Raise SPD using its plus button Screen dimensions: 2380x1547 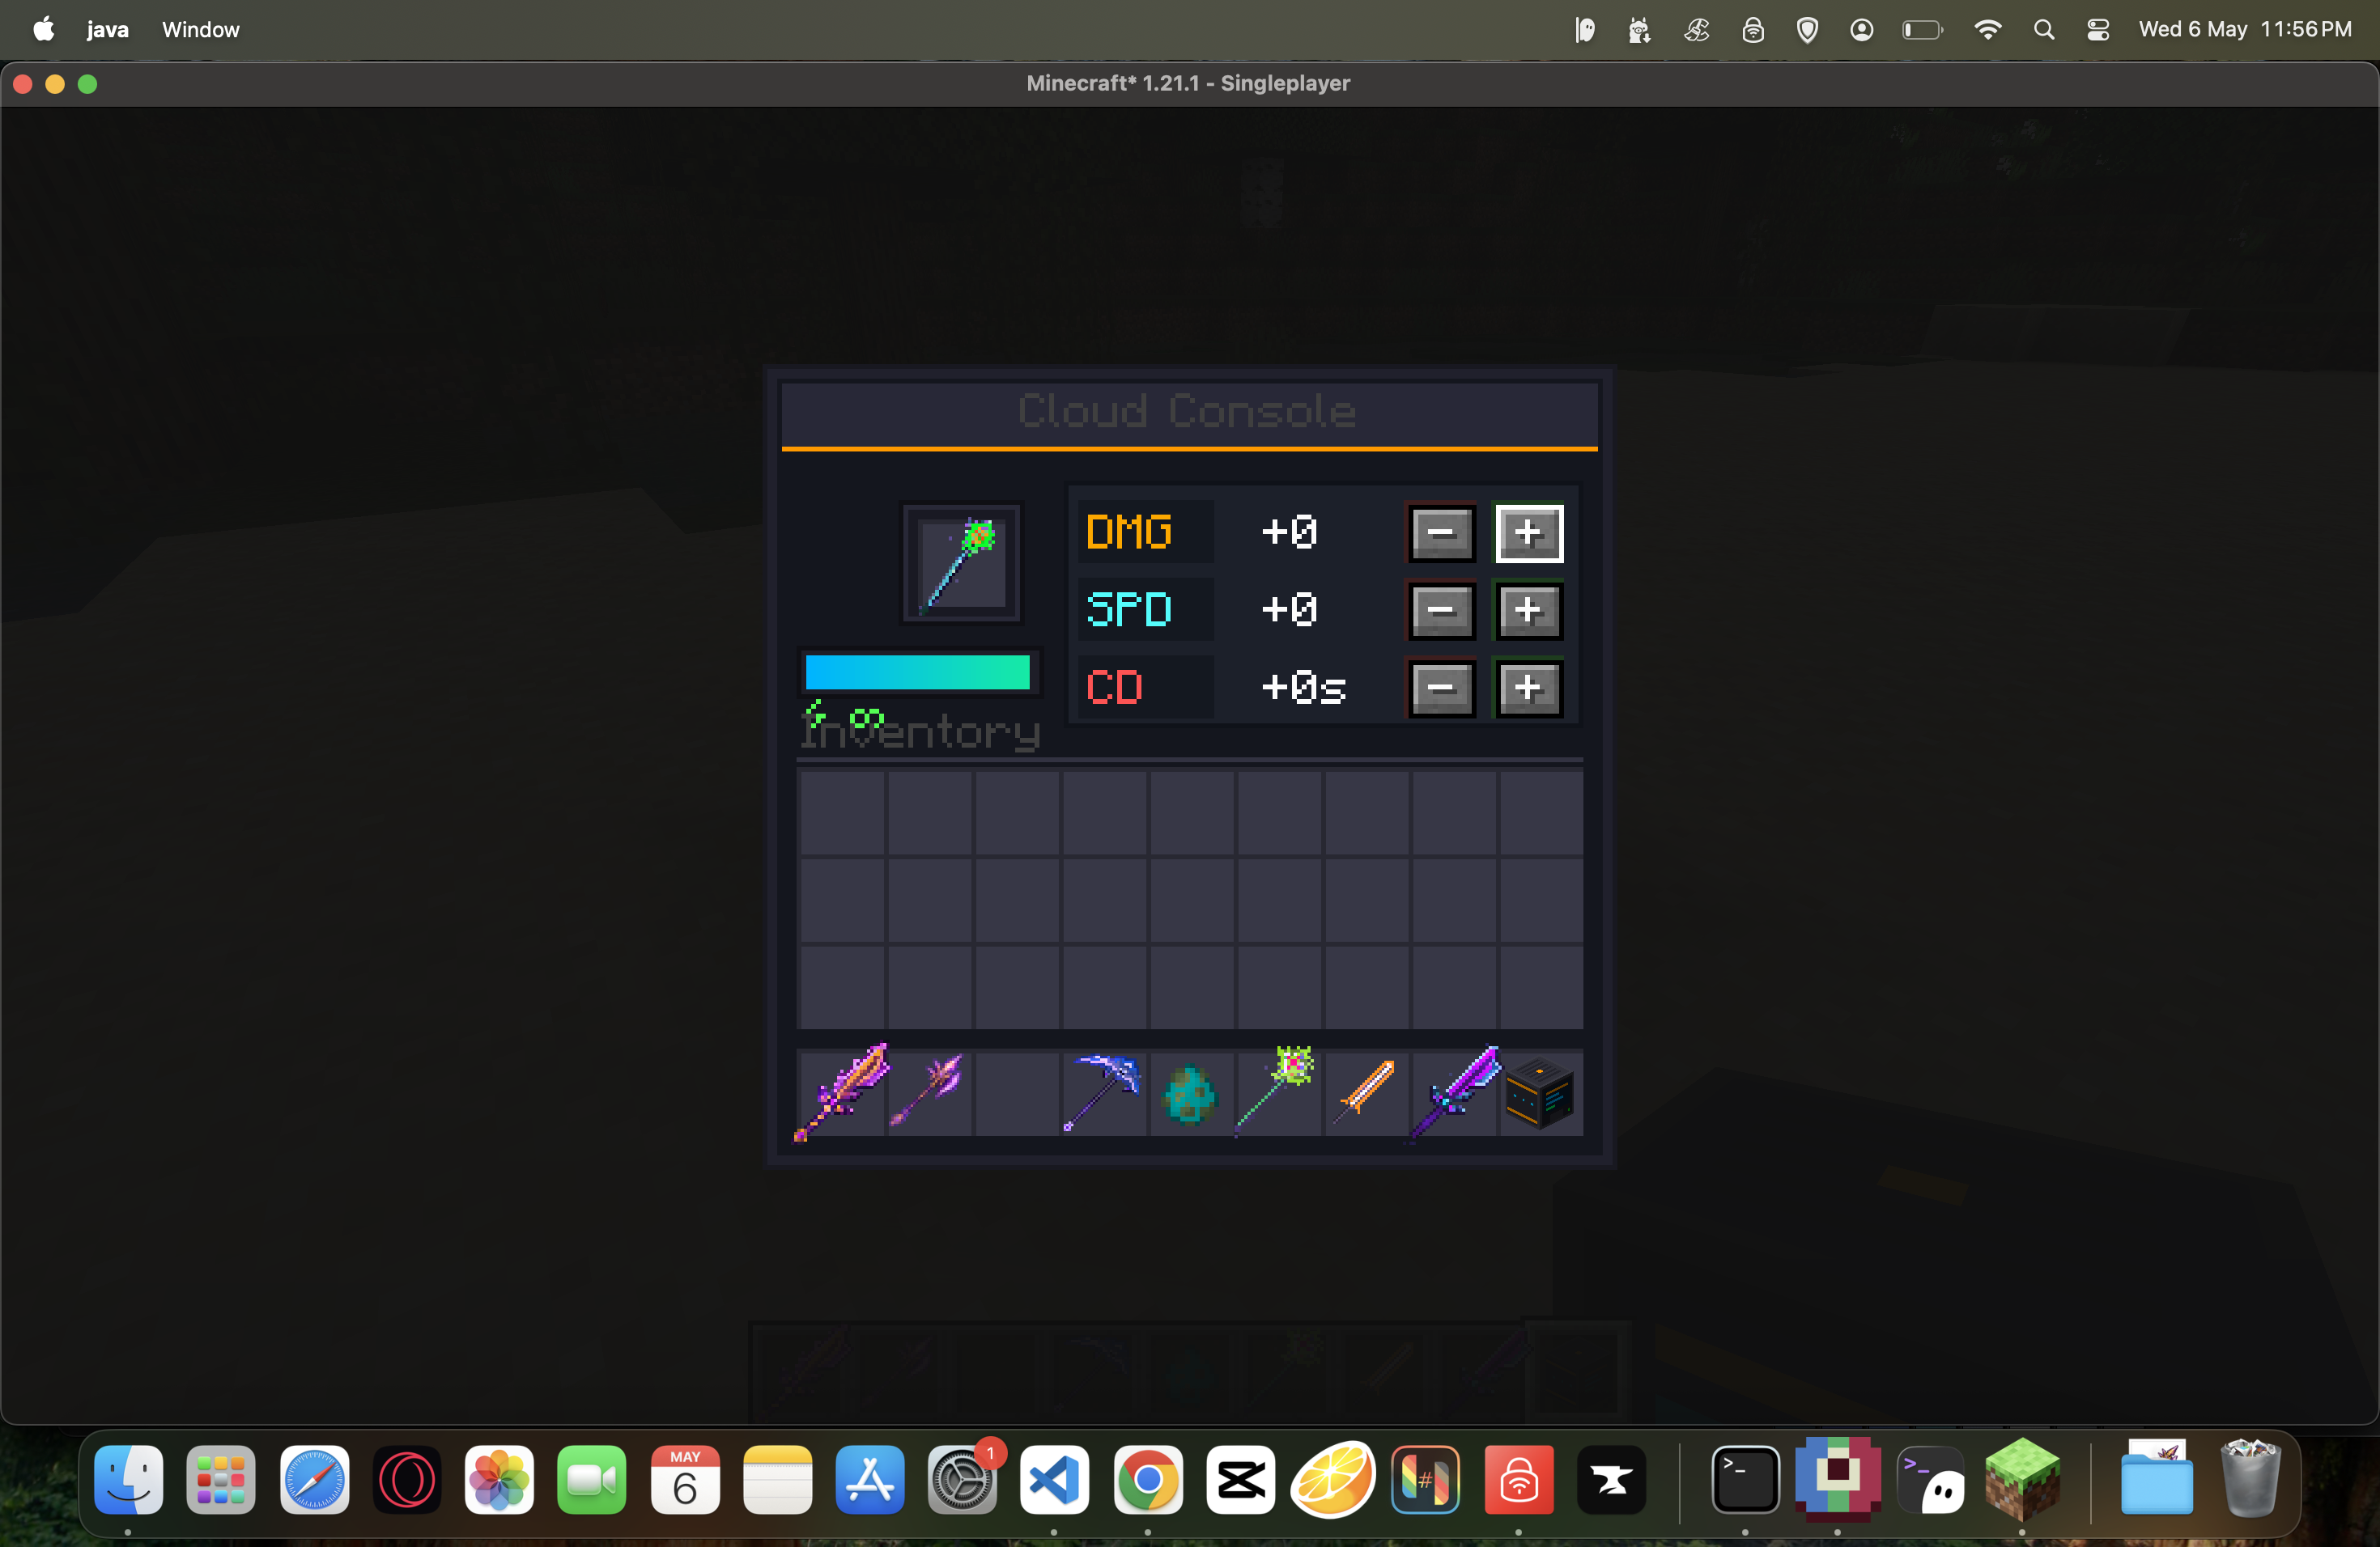[1528, 609]
